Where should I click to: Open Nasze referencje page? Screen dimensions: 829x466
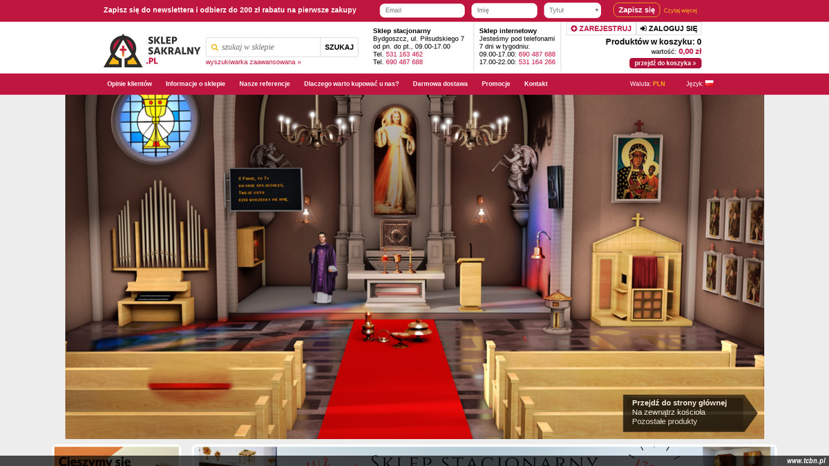265,84
